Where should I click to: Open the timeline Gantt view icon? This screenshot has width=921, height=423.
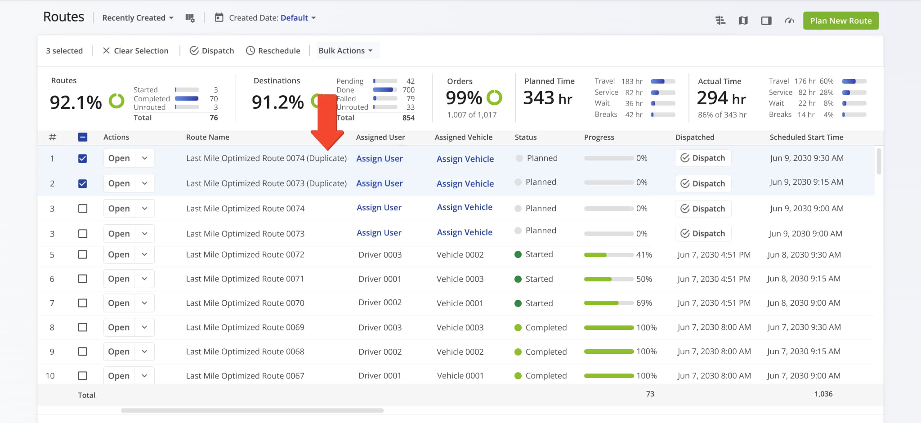click(720, 21)
